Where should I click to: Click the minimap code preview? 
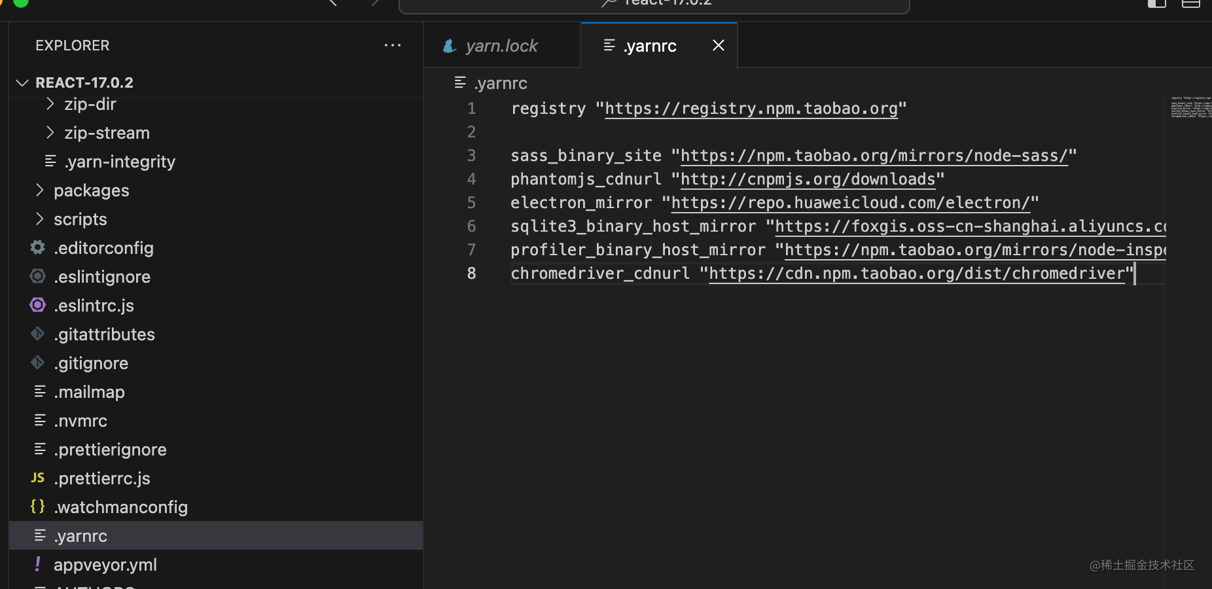pos(1191,107)
